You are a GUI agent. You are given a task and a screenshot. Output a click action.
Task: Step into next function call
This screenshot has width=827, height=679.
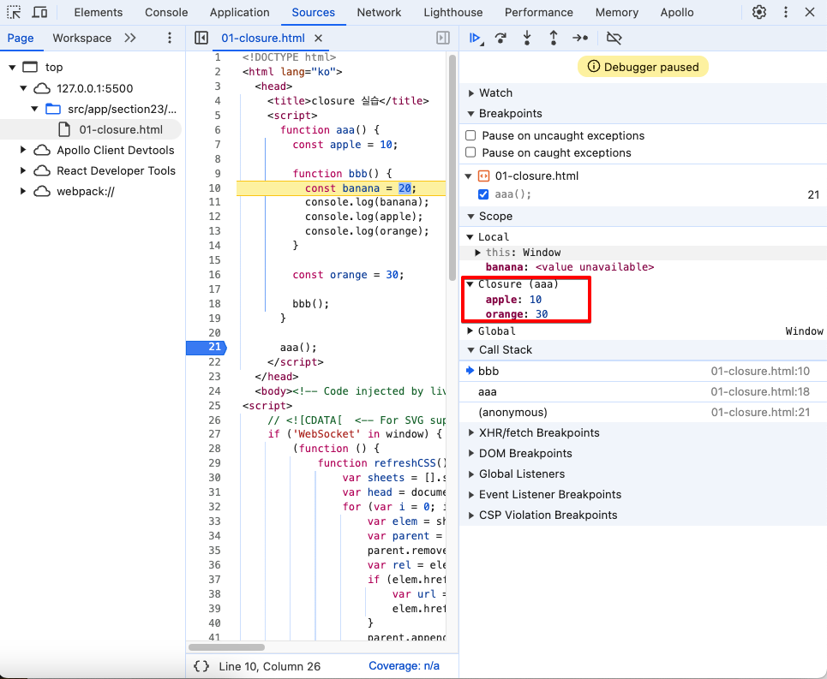click(527, 38)
